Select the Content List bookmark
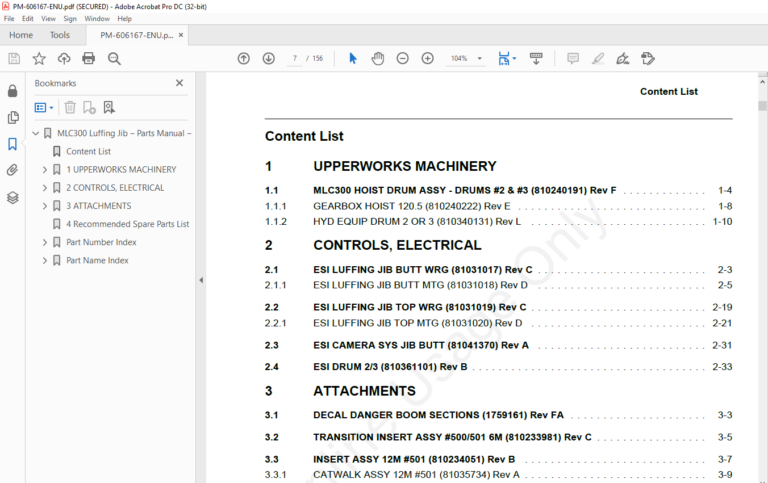This screenshot has height=483, width=768. (89, 152)
